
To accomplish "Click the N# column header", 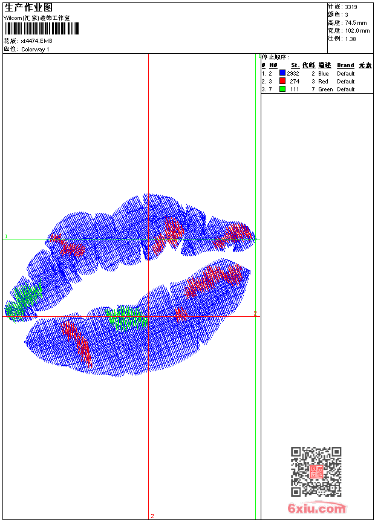I will click(273, 65).
